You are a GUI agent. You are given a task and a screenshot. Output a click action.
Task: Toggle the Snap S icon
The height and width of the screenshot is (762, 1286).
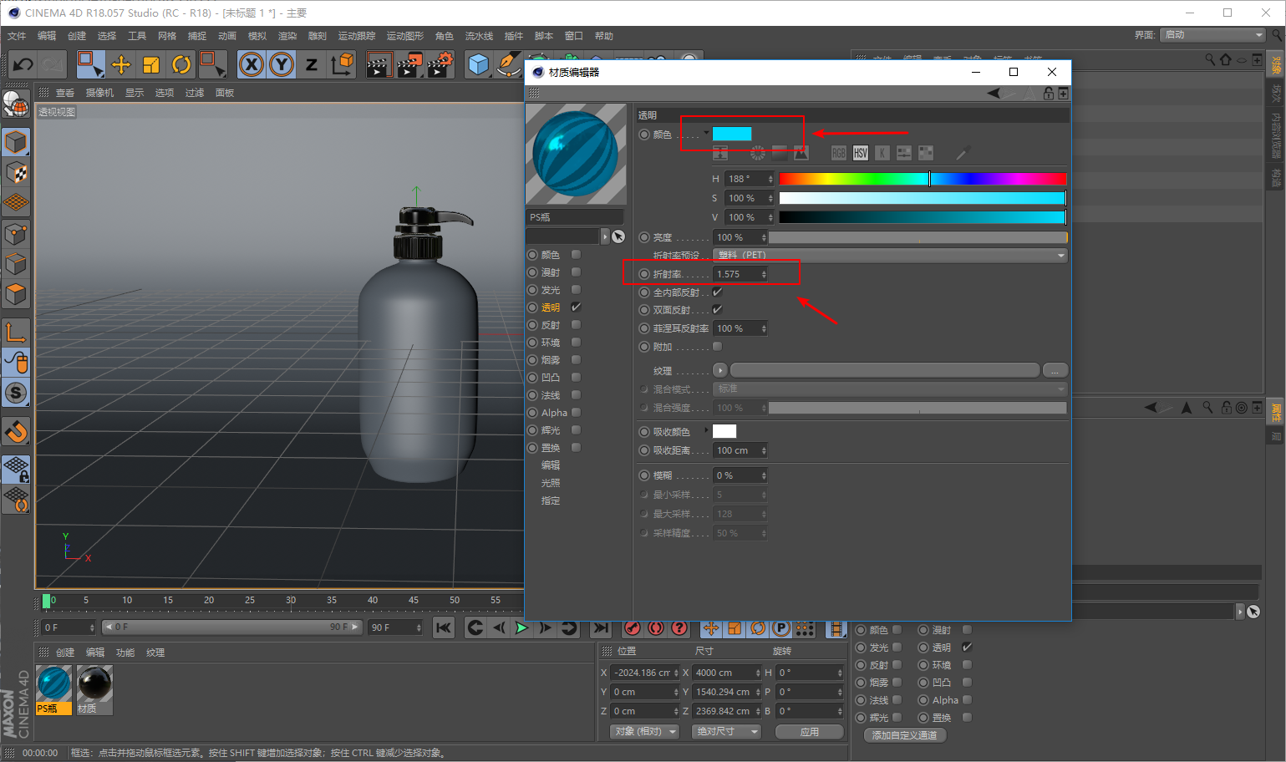click(x=16, y=393)
